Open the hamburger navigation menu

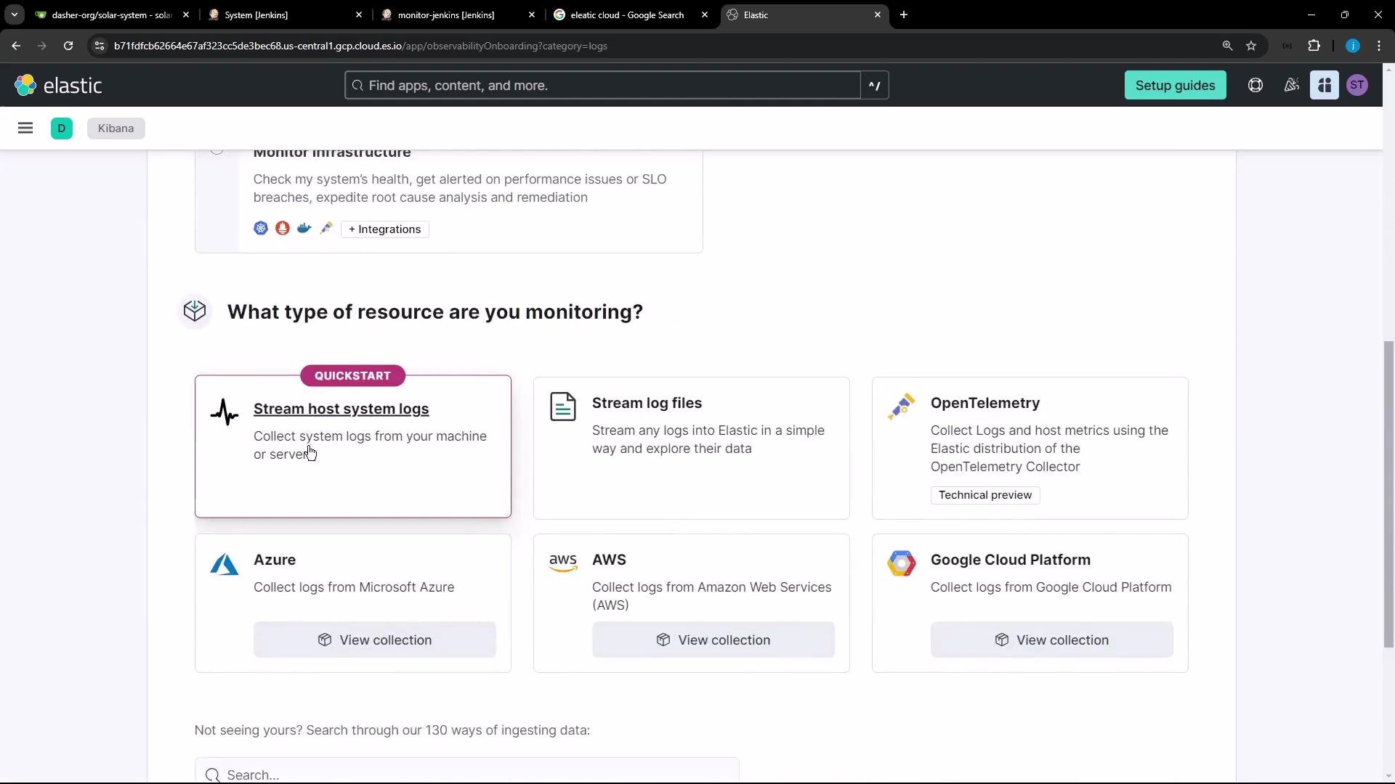25,128
